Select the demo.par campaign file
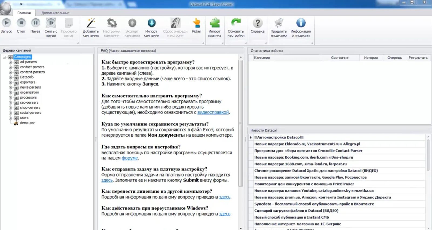Viewport: 432px width, 230px height. click(27, 123)
